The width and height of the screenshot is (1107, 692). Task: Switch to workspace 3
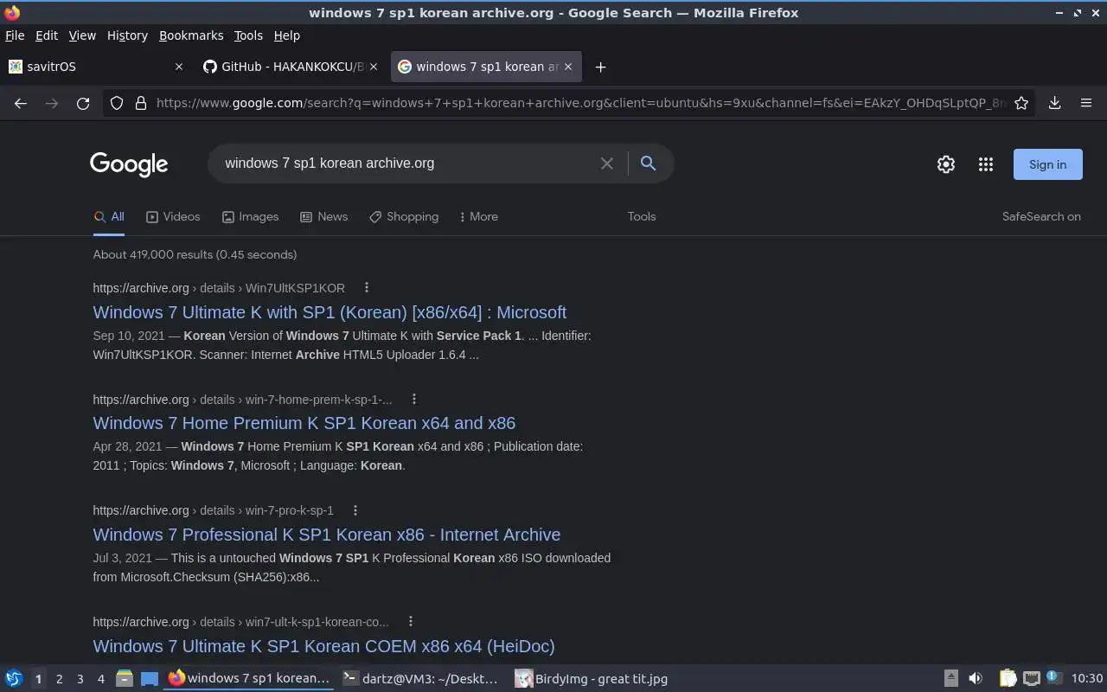point(80,679)
